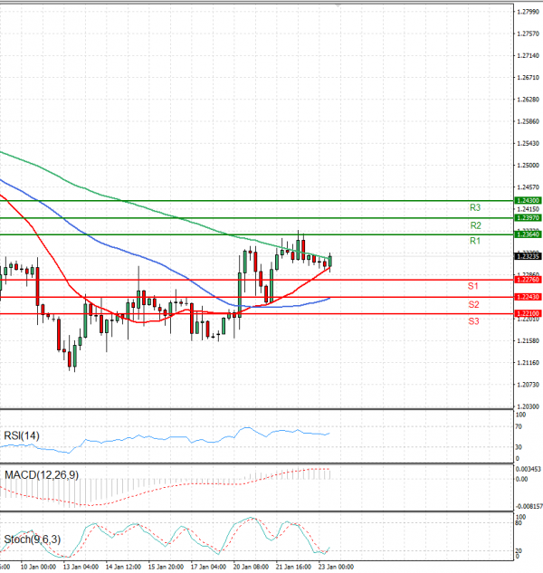Select the green 1.23640 price tag
This screenshot has width=543, height=573.
coord(528,234)
